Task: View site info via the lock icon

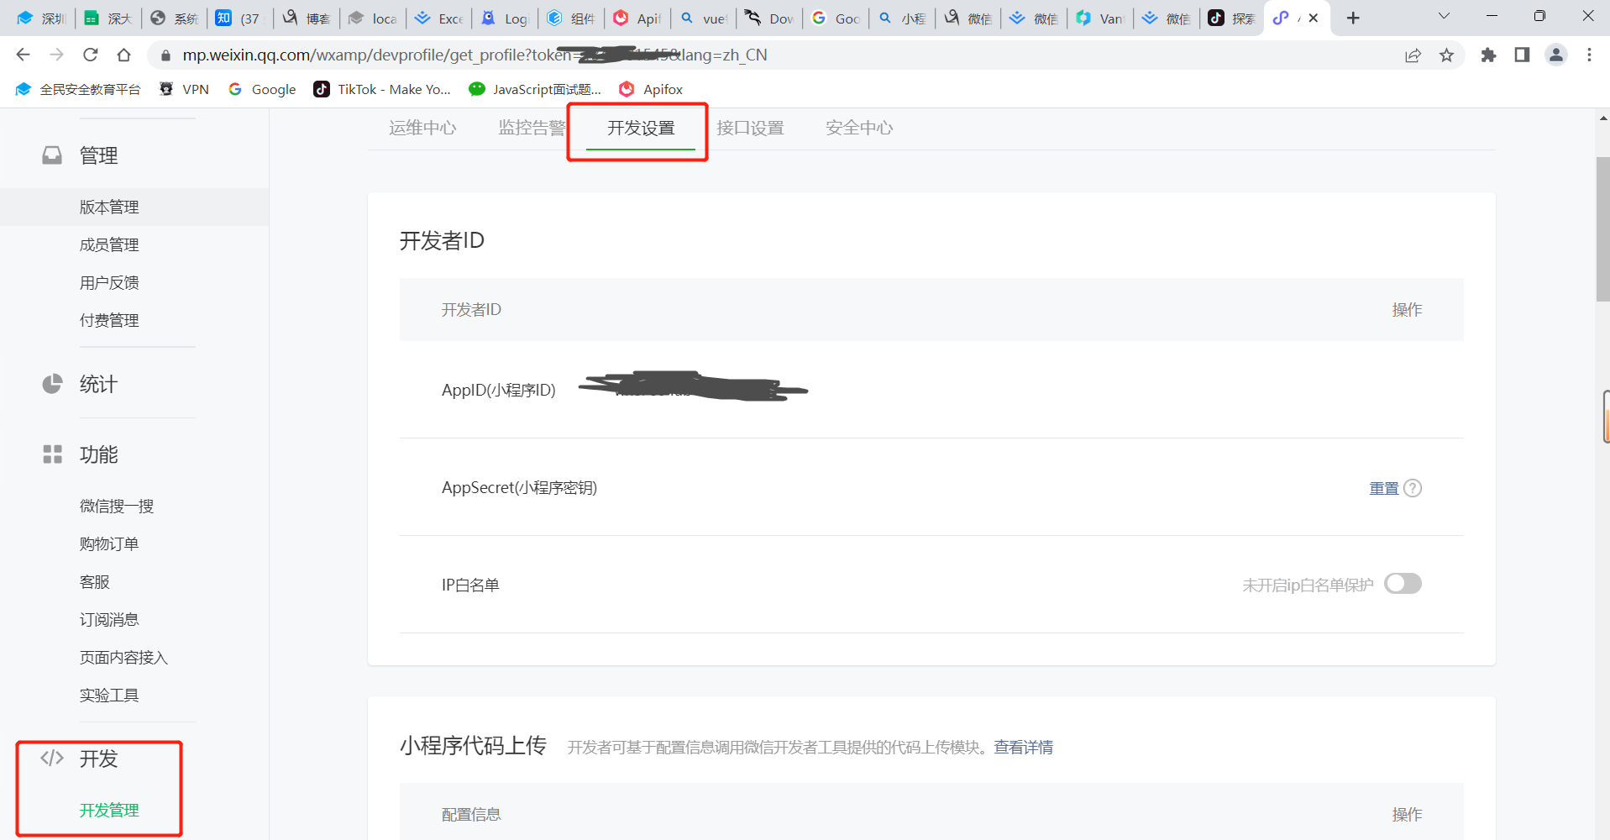Action: pyautogui.click(x=165, y=55)
